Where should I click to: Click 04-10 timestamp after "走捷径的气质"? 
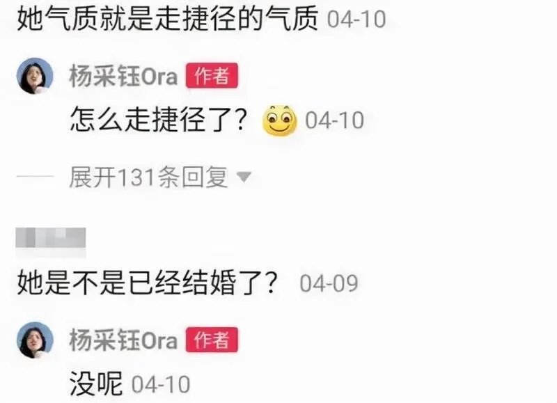point(356,19)
